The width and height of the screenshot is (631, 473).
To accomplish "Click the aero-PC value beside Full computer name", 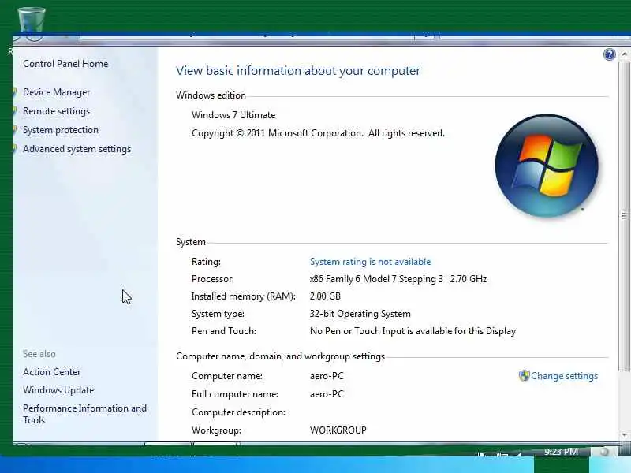I will 327,394.
